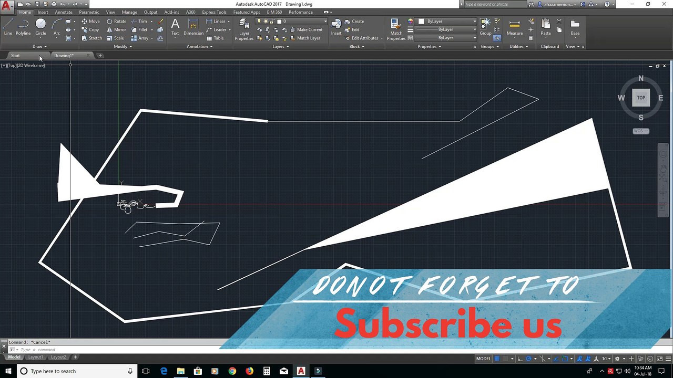This screenshot has height=378, width=673.
Task: Start the Dimension tool
Action: tap(193, 27)
